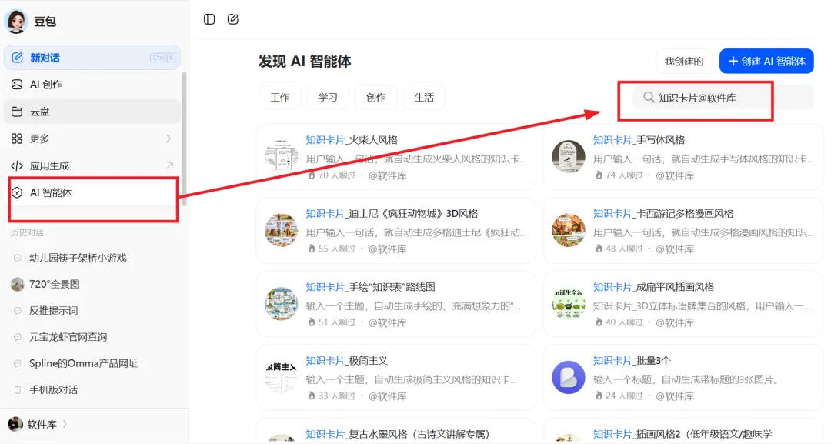Click 软件库 user avatar at bottom

[15, 424]
